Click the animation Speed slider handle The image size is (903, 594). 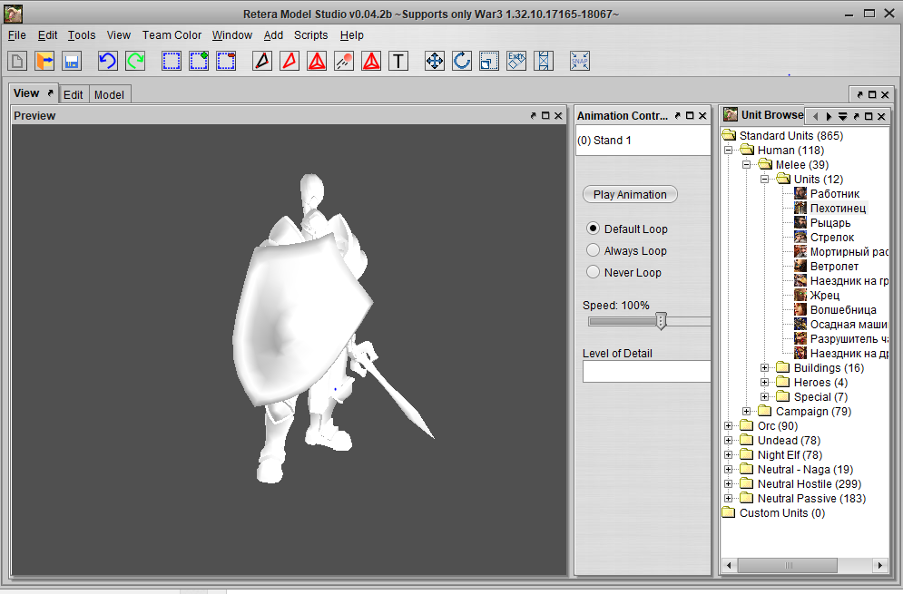pyautogui.click(x=662, y=321)
